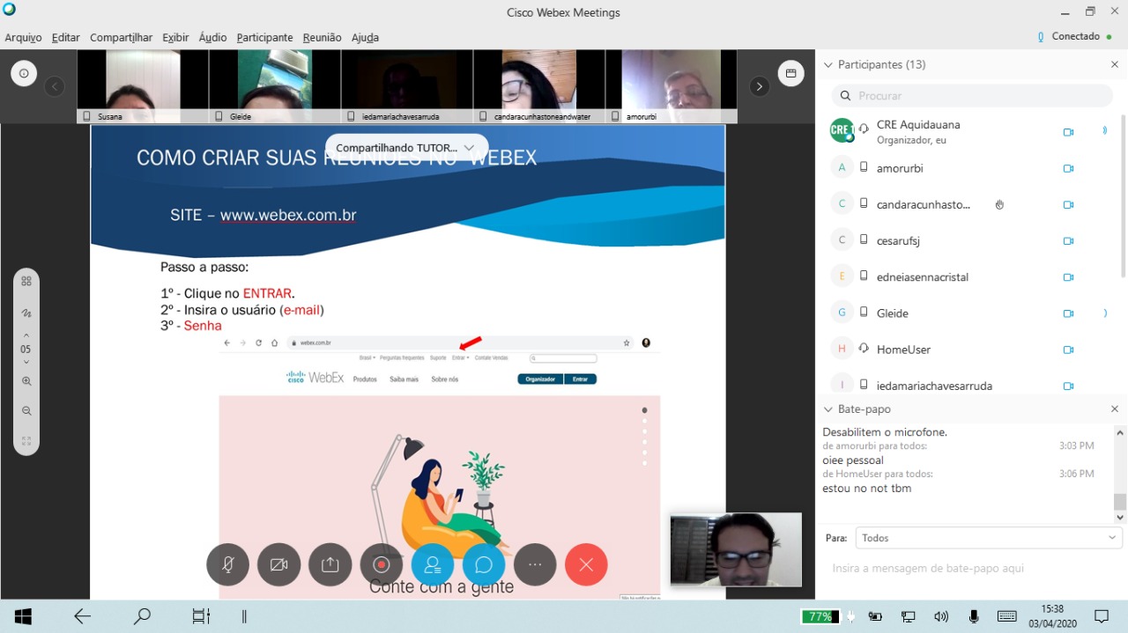Screen dimensions: 1128x633
Task: Click camera icon for HomeUser
Action: (1068, 349)
